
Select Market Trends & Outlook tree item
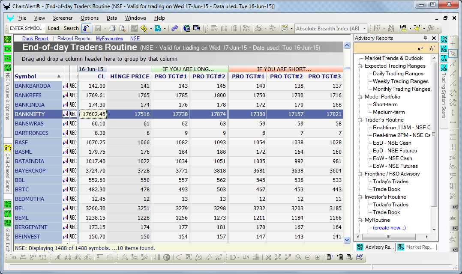click(393, 58)
